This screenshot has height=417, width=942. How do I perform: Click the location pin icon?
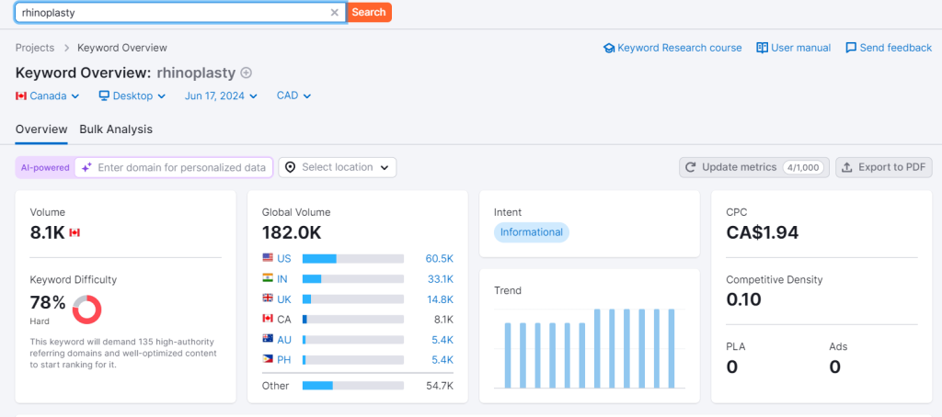pyautogui.click(x=290, y=167)
